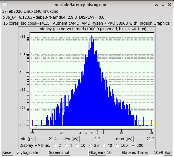Screen dimensions: 174x157
Task: Click the sdev (µs) value field
Action: pos(90,139)
